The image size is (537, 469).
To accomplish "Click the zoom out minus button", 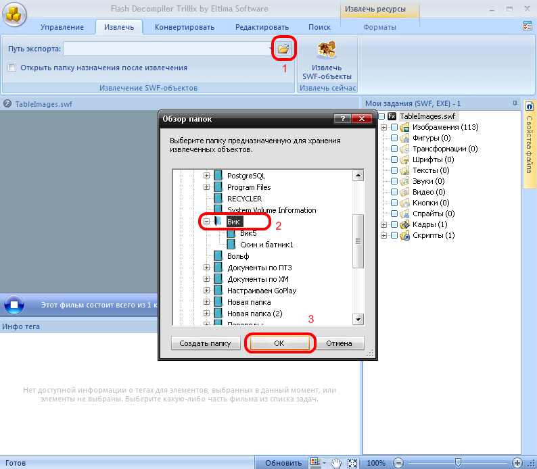I will pyautogui.click(x=398, y=463).
